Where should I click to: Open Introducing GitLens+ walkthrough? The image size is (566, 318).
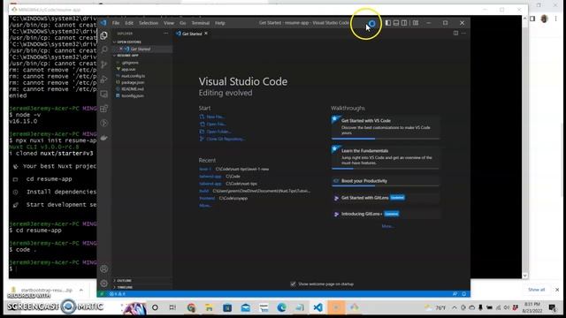(386, 214)
